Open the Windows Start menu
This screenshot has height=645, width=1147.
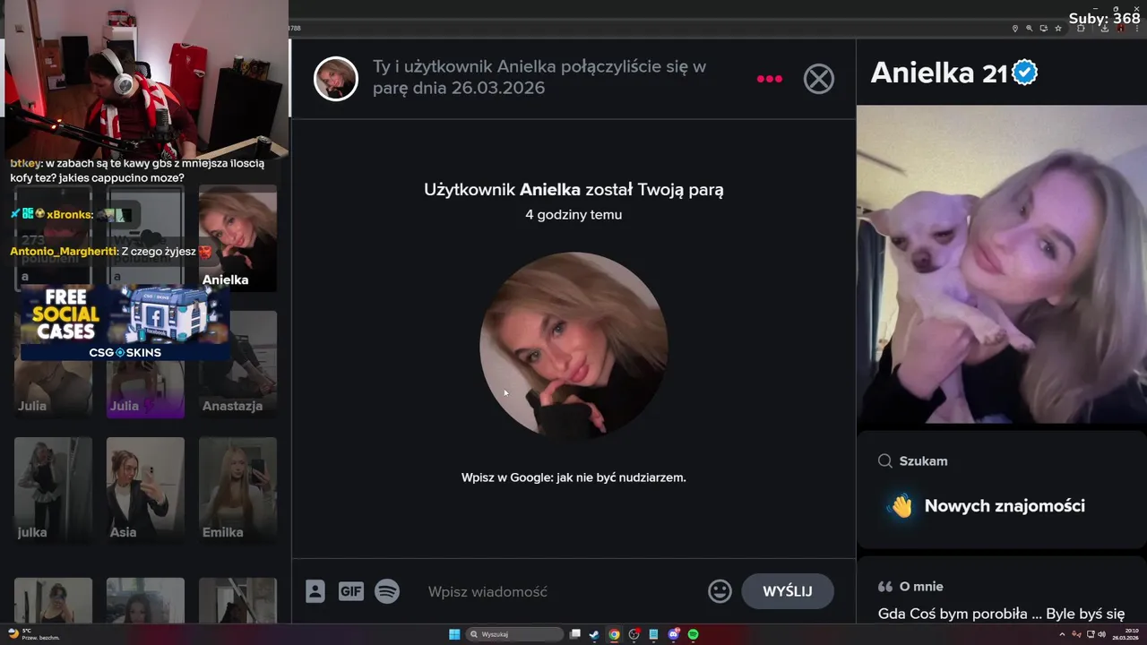coord(454,634)
